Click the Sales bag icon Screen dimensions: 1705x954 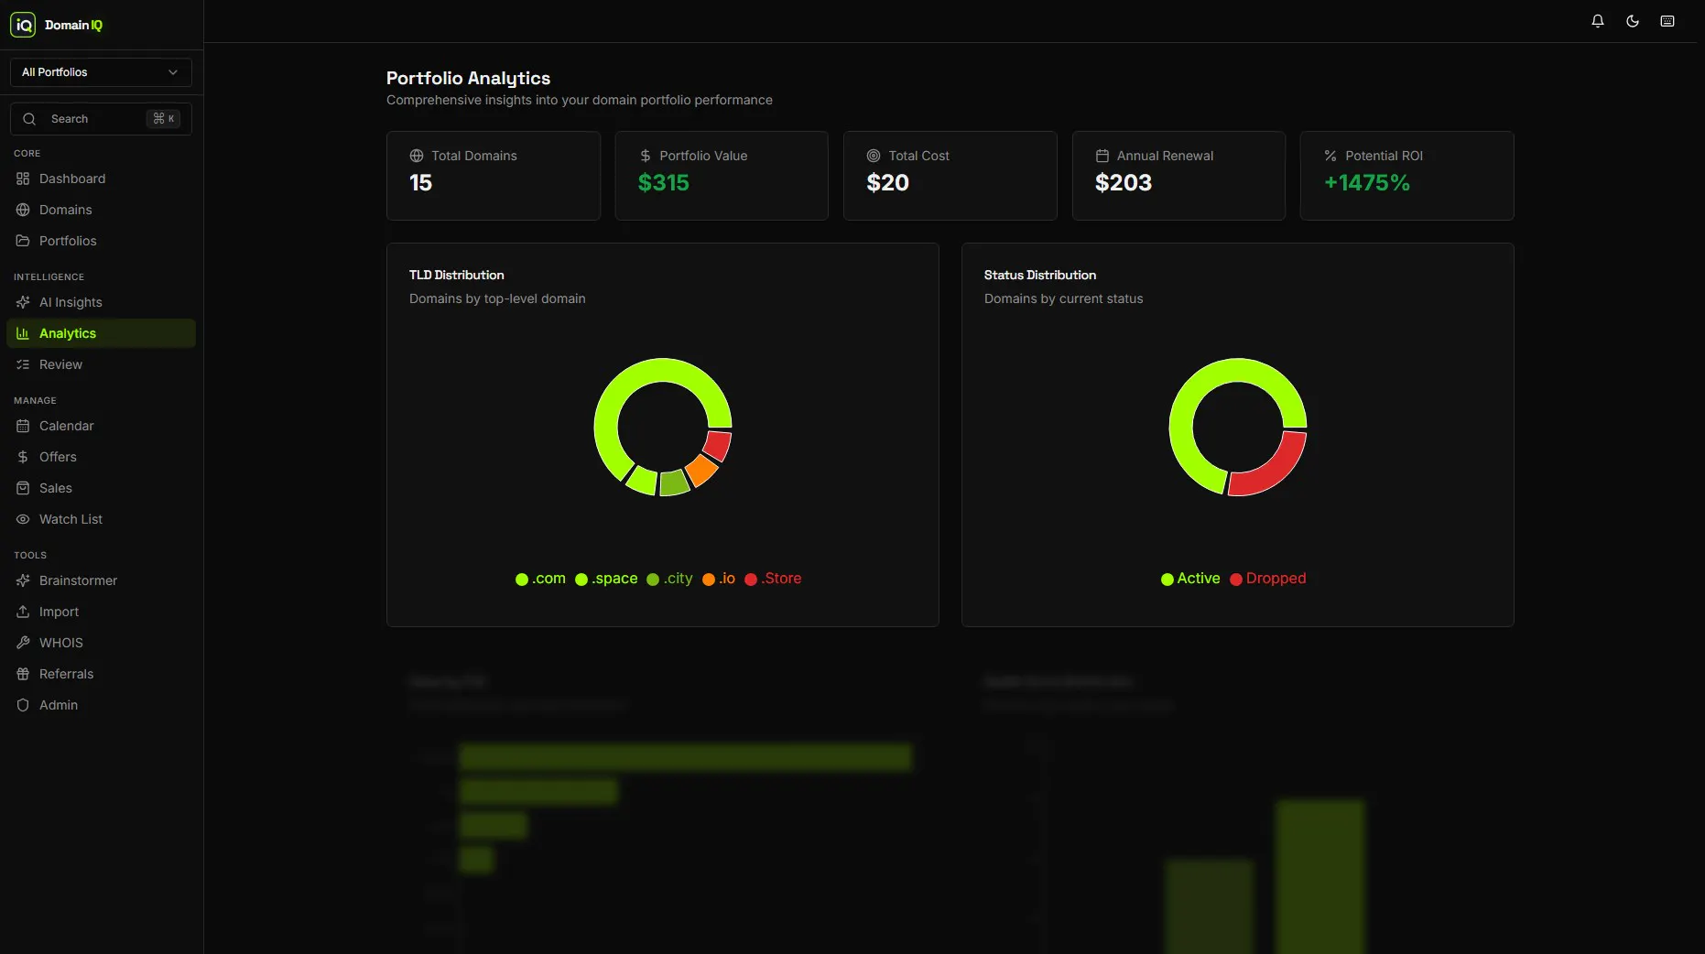click(23, 488)
